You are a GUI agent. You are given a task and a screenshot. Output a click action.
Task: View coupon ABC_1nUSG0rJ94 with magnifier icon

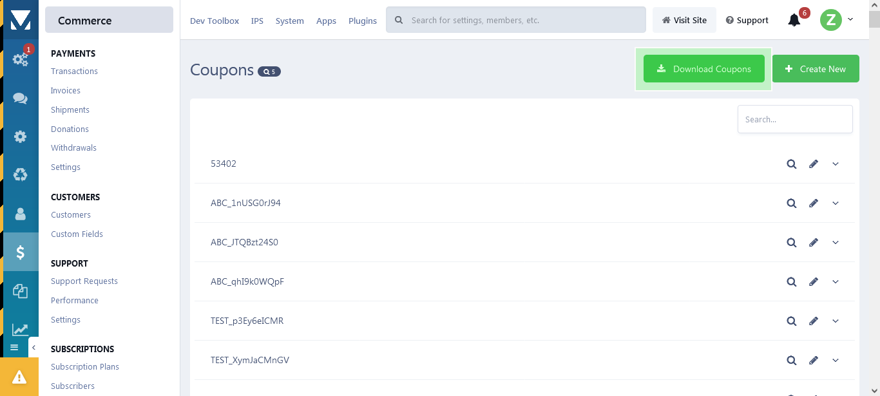792,203
